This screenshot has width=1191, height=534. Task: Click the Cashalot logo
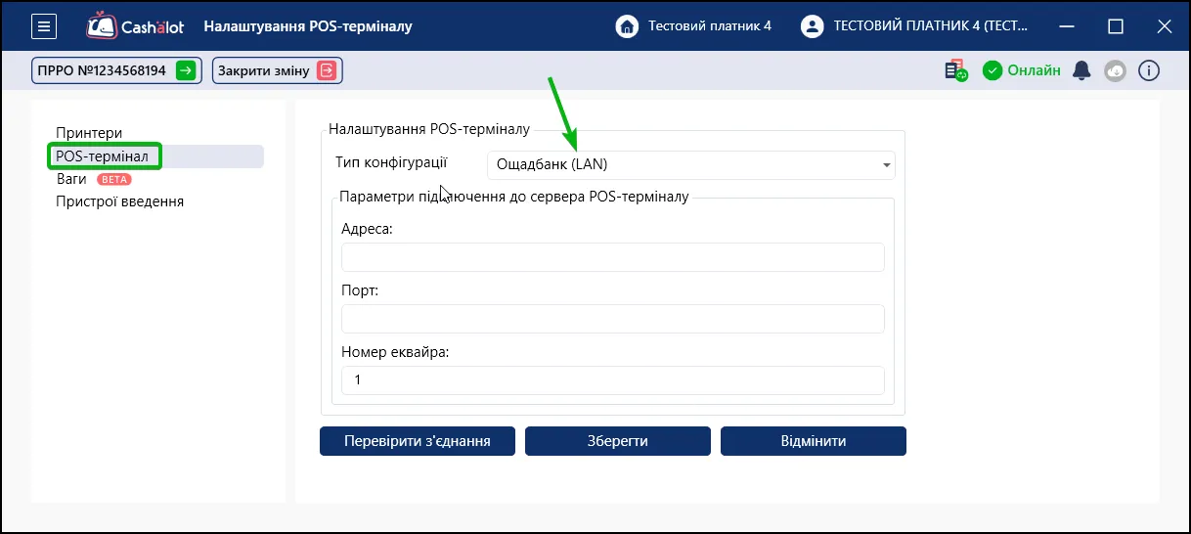136,26
